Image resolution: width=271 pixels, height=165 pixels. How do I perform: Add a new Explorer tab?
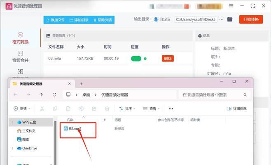[x=81, y=84]
